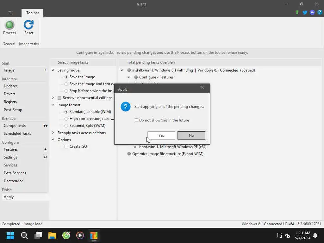The image size is (324, 243).
Task: Open Scheduled Tasks sidebar page
Action: [x=25, y=134]
